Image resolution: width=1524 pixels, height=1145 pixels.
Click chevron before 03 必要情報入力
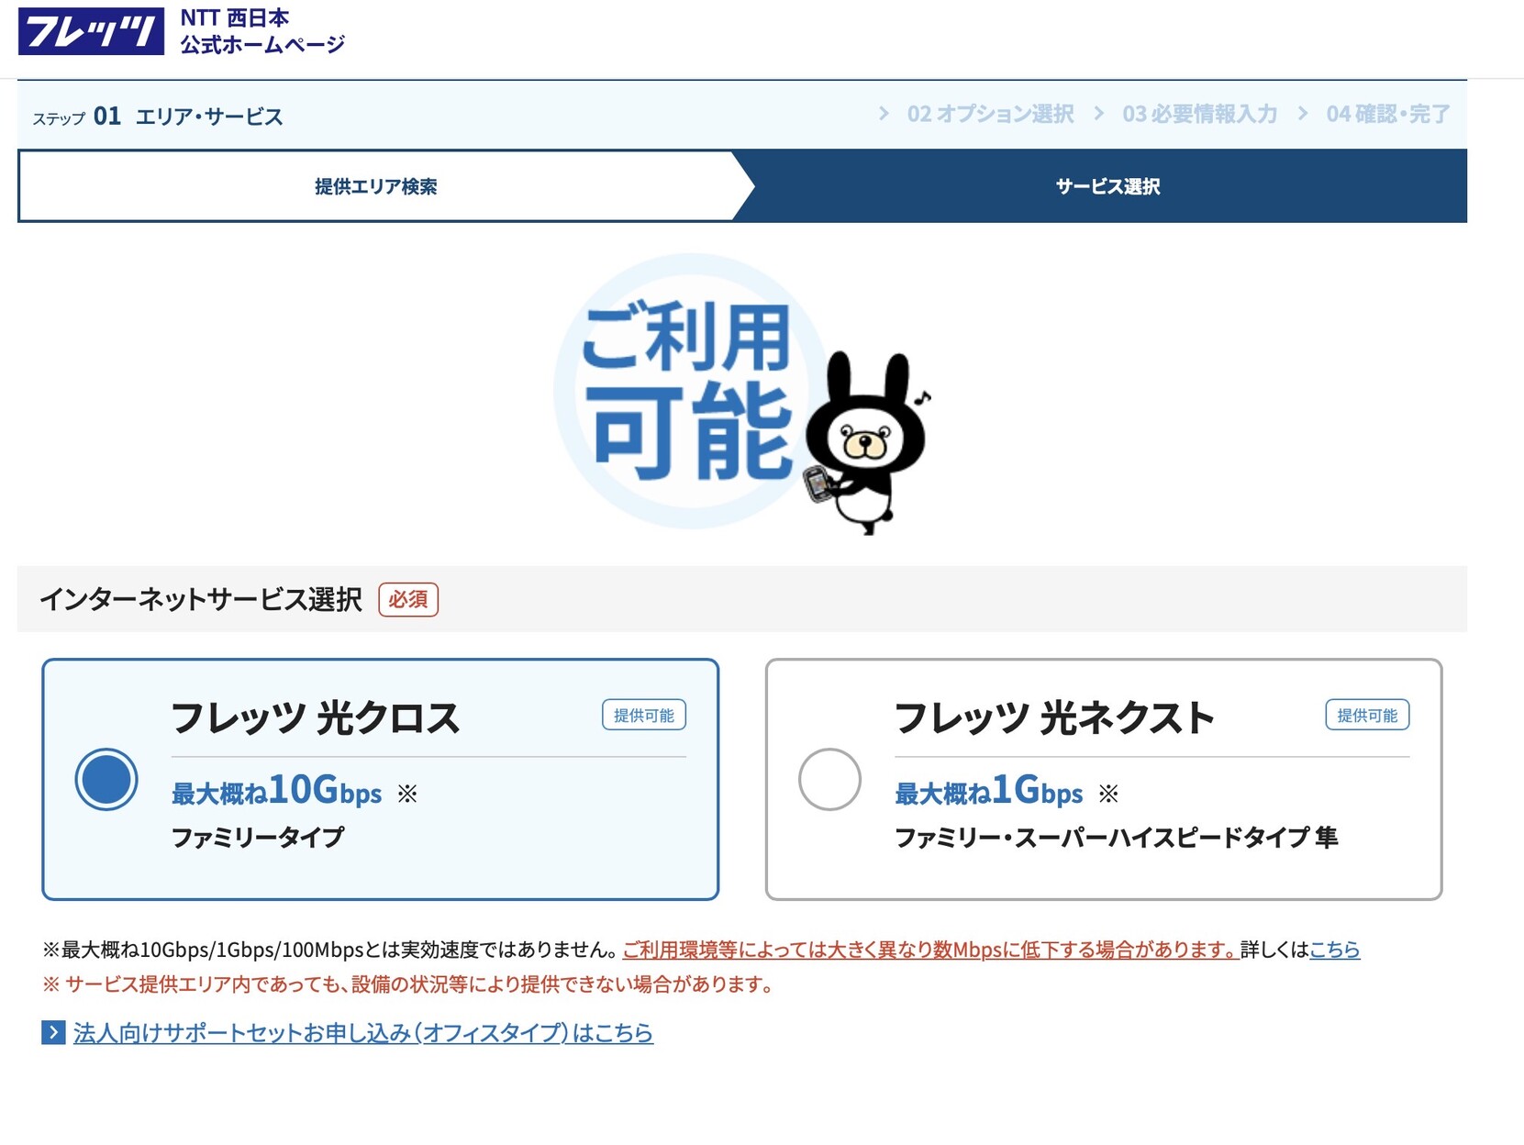coord(1098,113)
